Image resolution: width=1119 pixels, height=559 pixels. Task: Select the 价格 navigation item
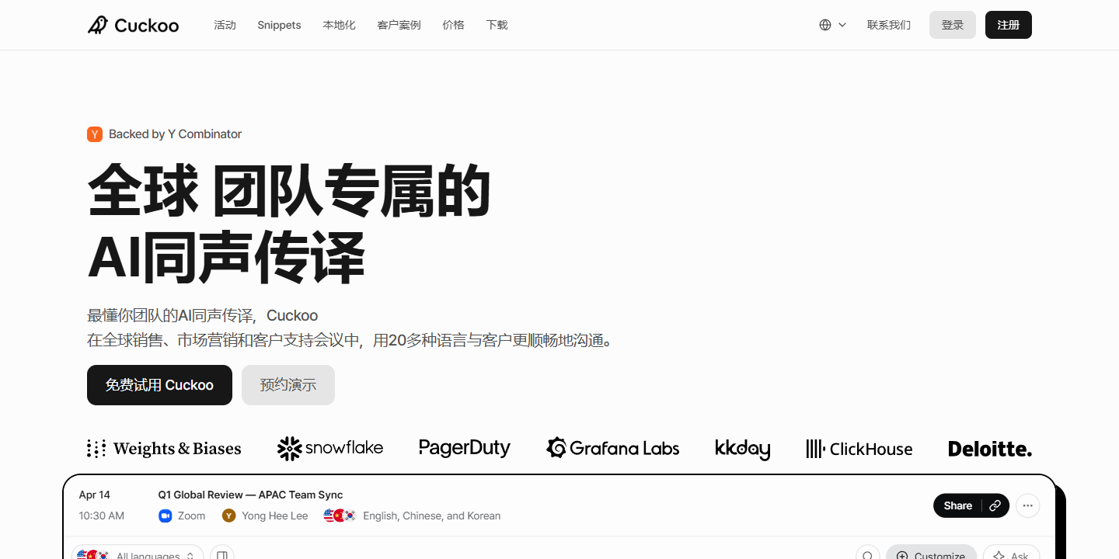pos(453,25)
